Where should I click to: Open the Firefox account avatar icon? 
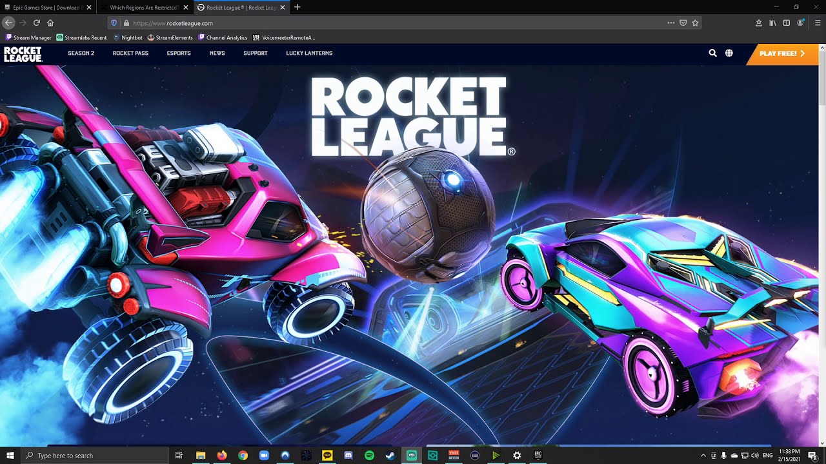[800, 23]
